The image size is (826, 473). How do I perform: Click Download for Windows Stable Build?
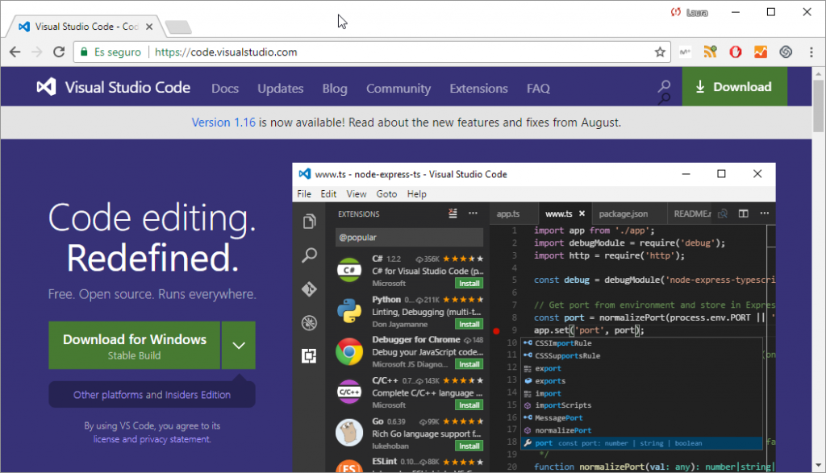click(x=135, y=345)
